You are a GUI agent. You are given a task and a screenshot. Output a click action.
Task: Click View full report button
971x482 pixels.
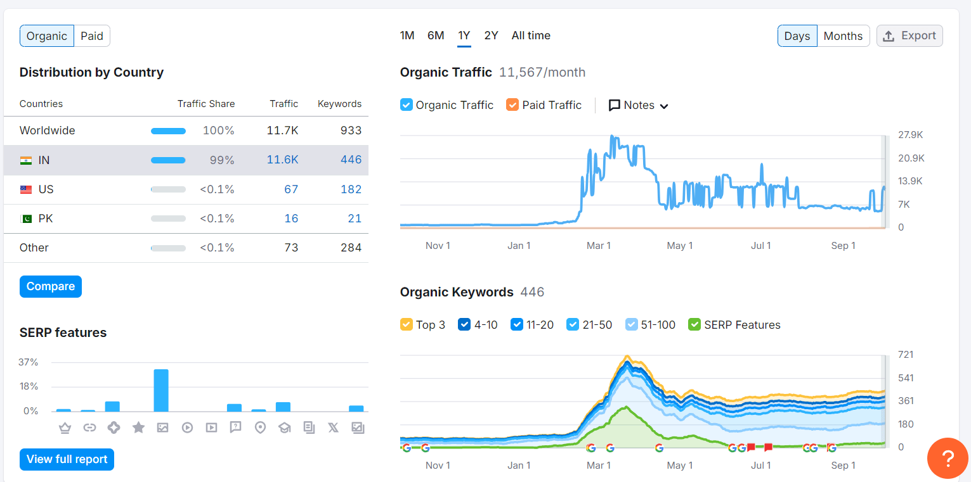coord(67,459)
